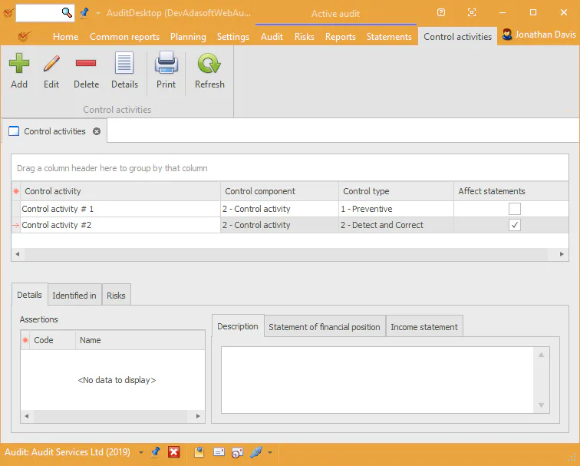580x466 pixels.
Task: Click the Add control activity icon
Action: [x=19, y=63]
